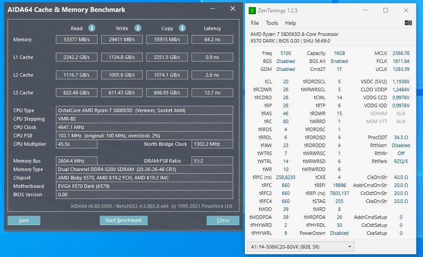Click the UCLK value 1283.39
Screen dimensions: 423x257
[x=401, y=69]
